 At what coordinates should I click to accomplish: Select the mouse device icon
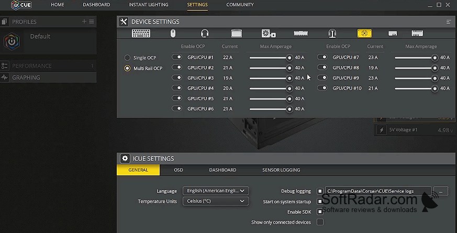click(173, 33)
